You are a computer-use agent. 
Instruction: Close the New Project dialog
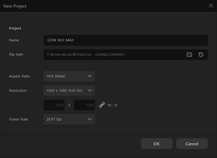click(211, 6)
